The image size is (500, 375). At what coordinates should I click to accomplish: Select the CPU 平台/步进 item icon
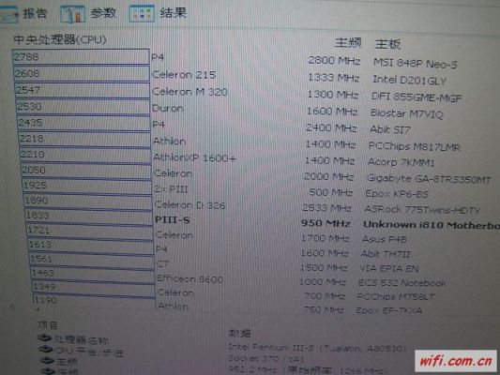[x=46, y=350]
